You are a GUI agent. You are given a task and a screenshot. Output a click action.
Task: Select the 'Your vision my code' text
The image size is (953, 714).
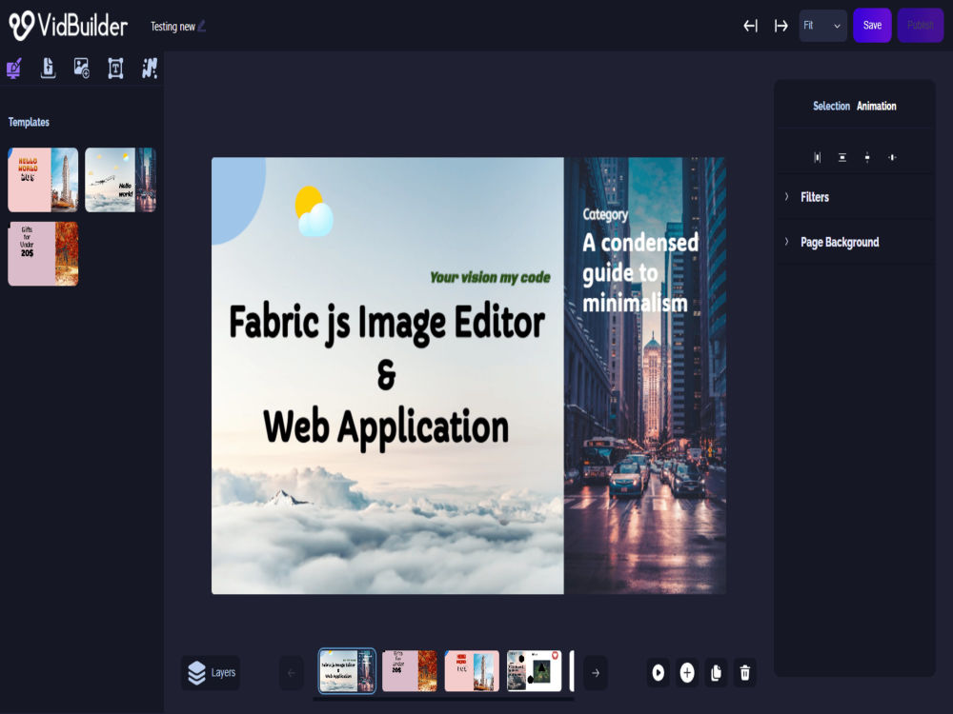click(490, 277)
